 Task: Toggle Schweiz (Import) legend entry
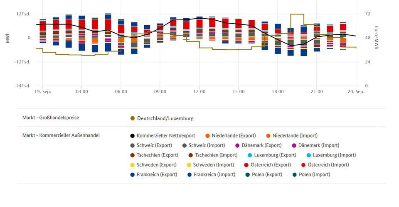204,145
